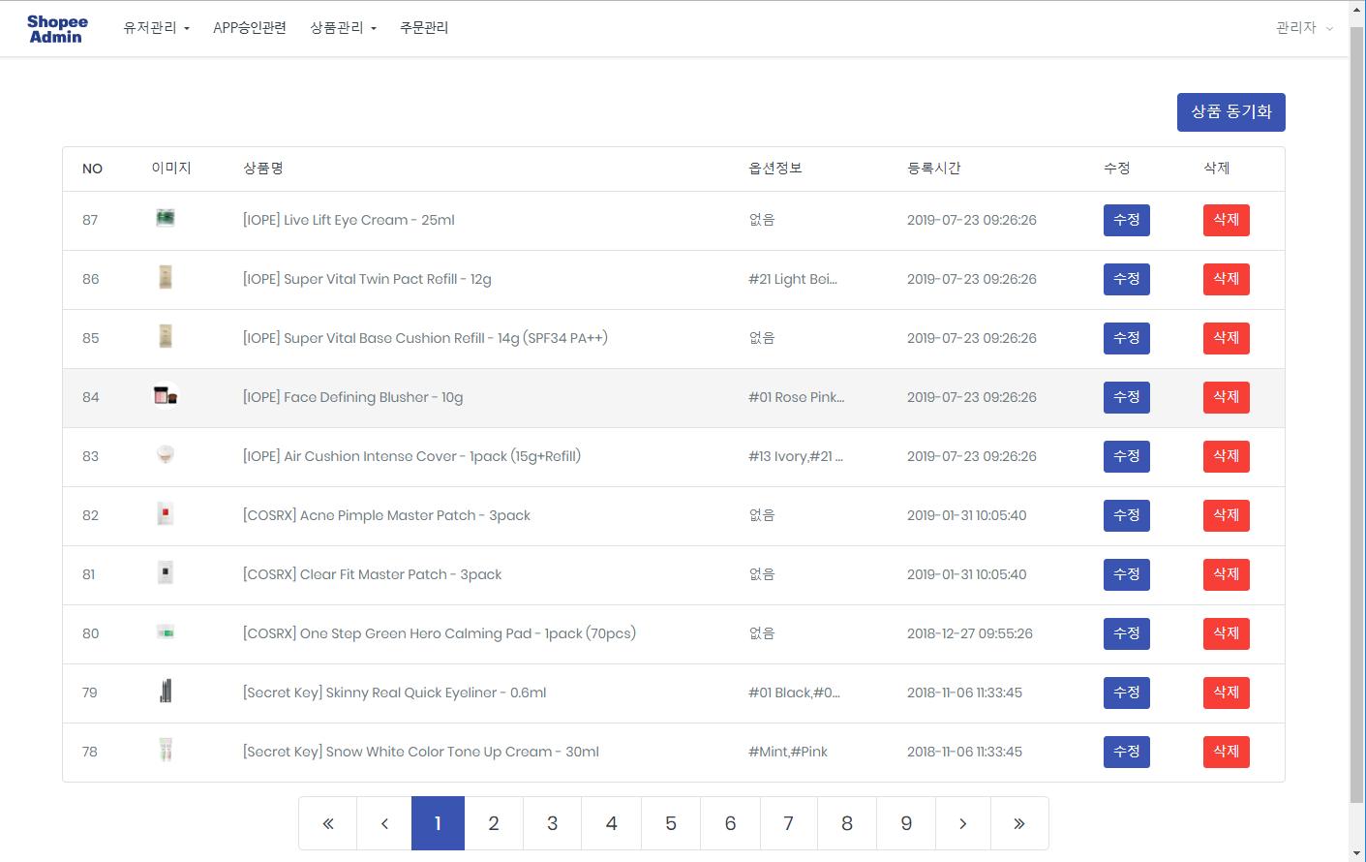Image resolution: width=1366 pixels, height=862 pixels.
Task: Delete product 81 with 삭제 button
Action: [1226, 574]
